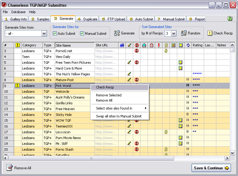Click the Notes column header
Image resolution: width=238 pixels, height=176 pixels.
[x=223, y=45]
